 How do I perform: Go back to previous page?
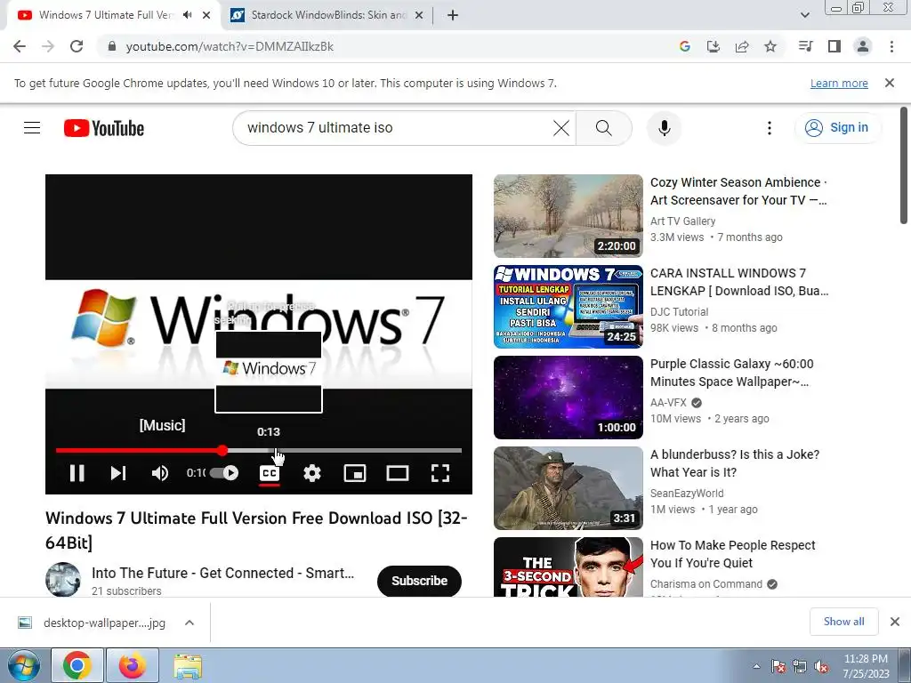[20, 46]
